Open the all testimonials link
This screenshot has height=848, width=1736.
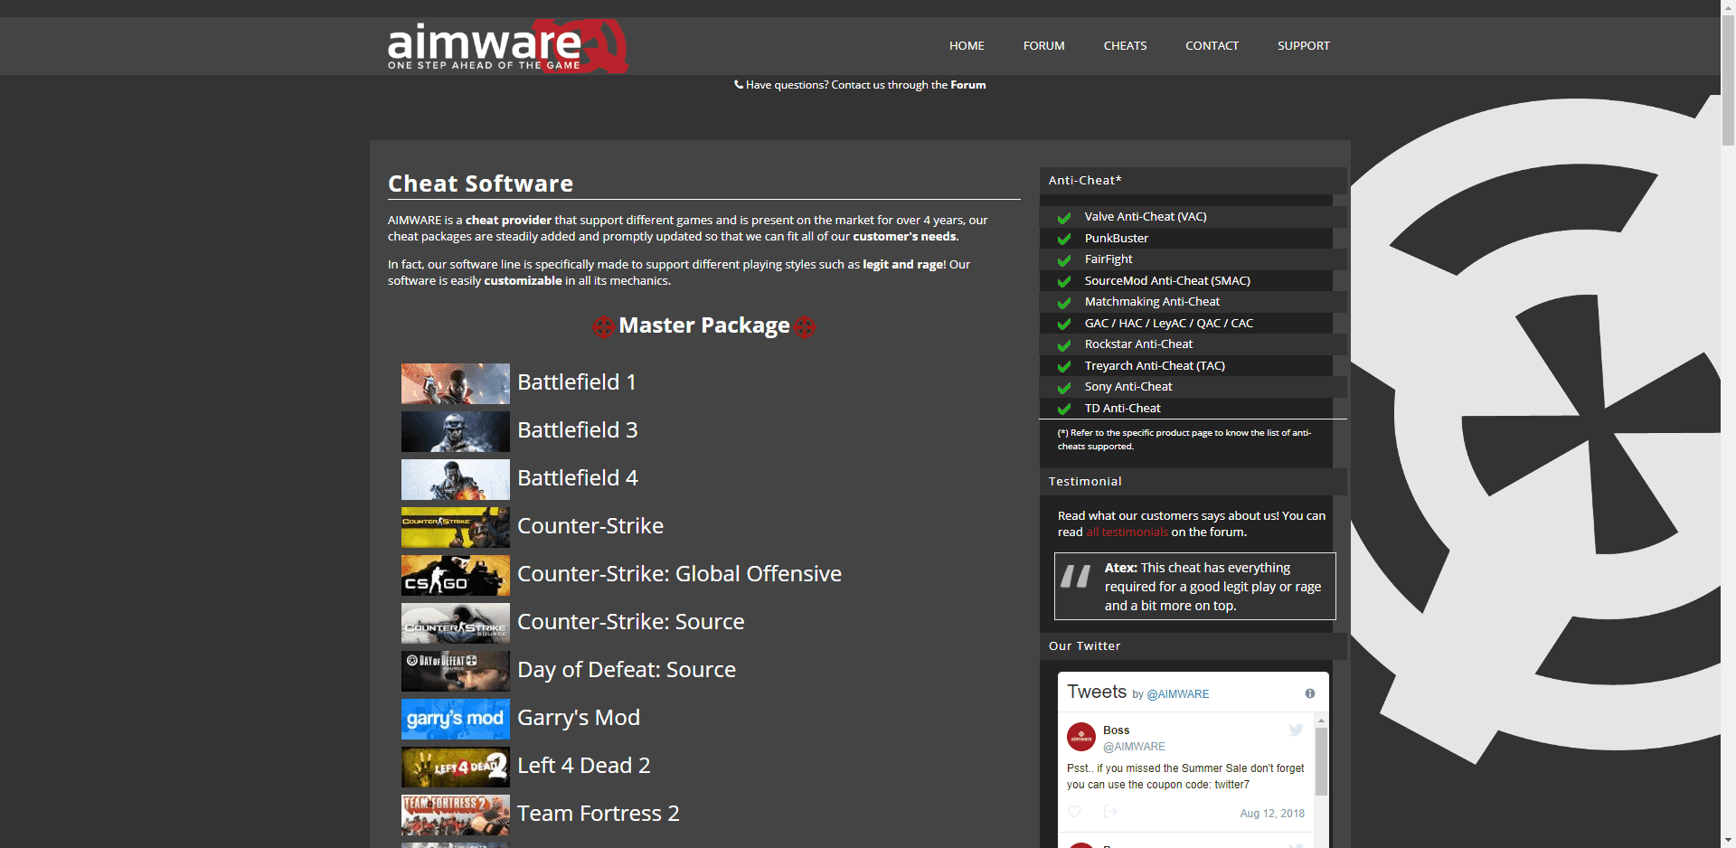click(1127, 532)
